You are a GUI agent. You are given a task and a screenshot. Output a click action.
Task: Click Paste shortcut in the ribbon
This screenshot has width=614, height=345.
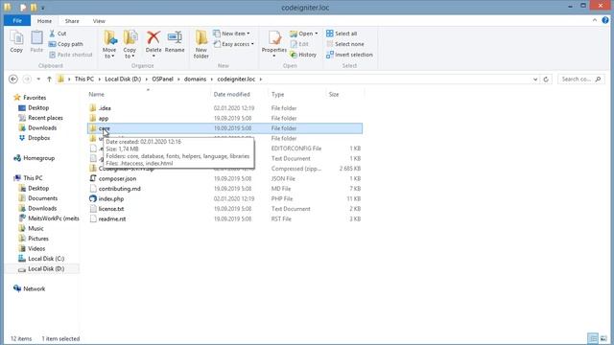pos(71,55)
